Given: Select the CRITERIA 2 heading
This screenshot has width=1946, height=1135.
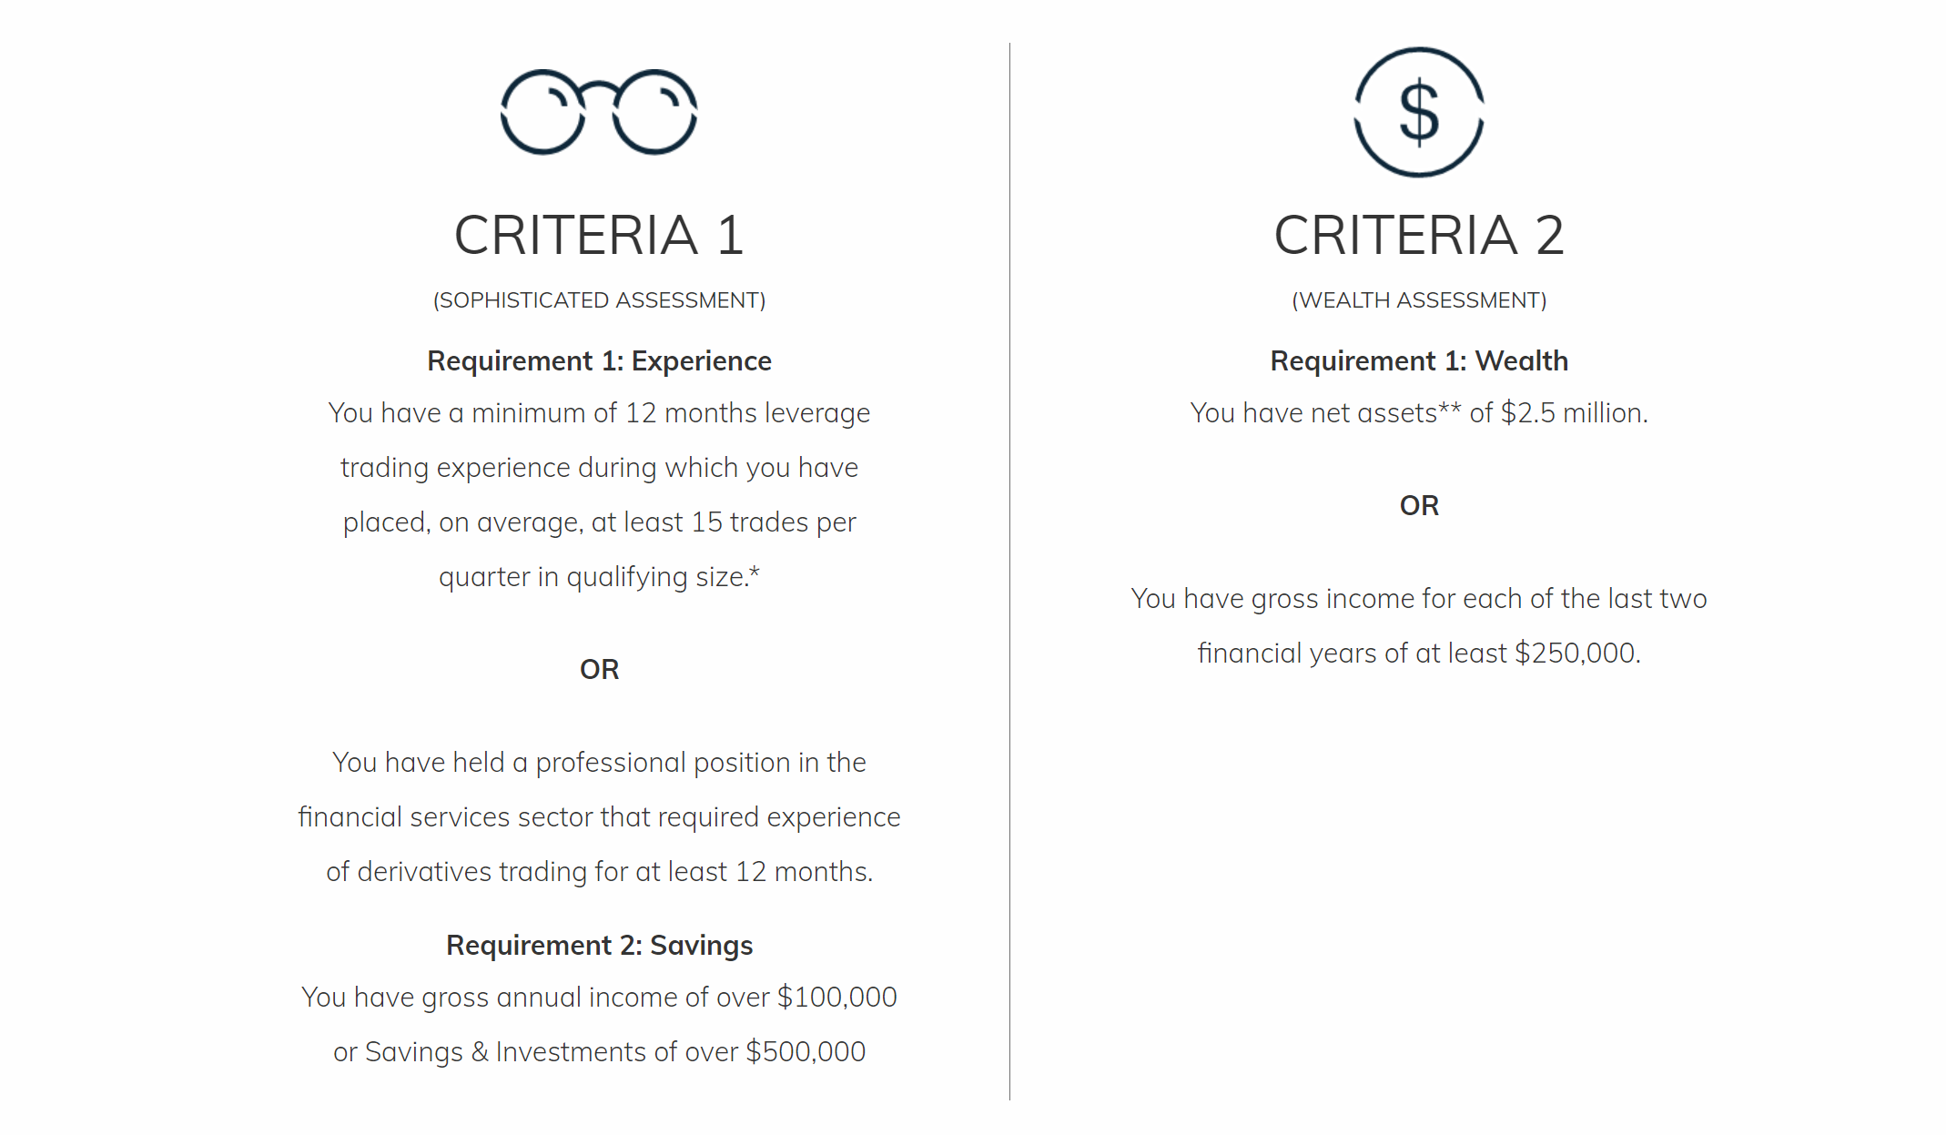Looking at the screenshot, I should coord(1419,235).
